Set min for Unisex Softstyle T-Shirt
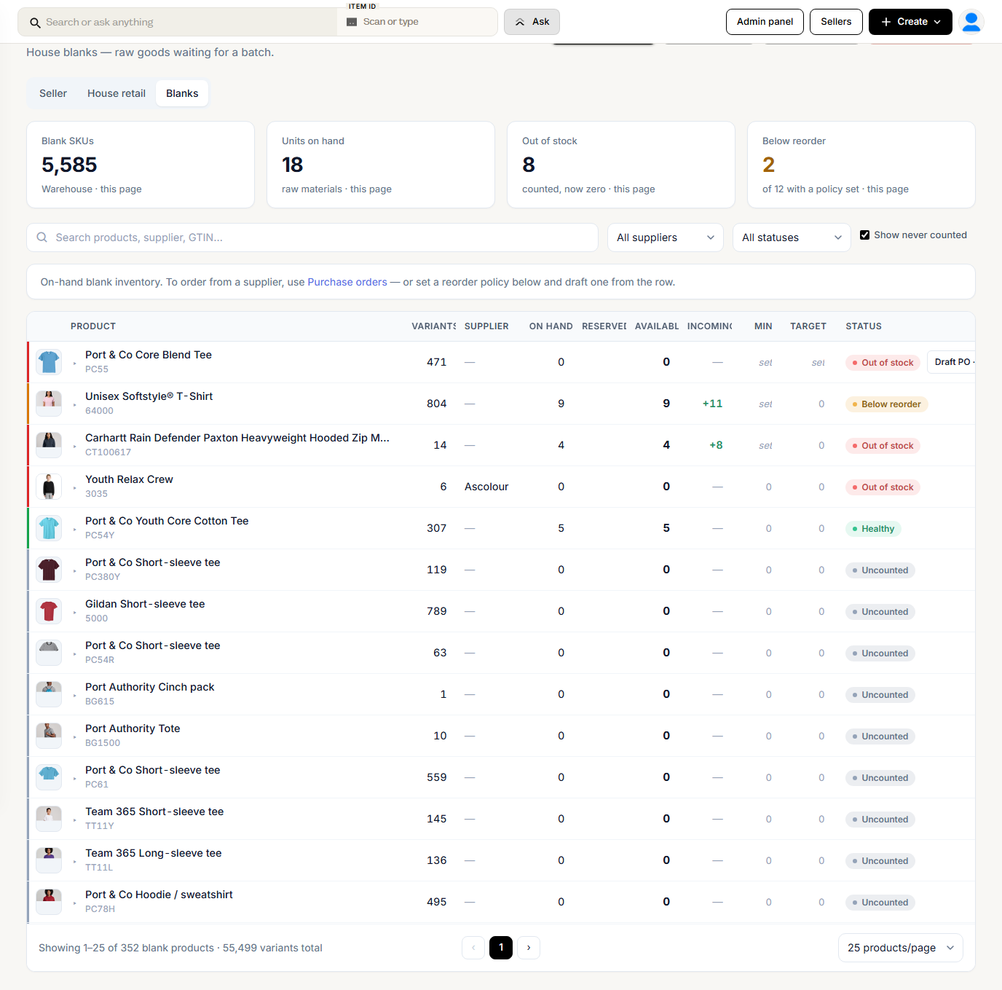This screenshot has height=990, width=1002. pos(765,404)
